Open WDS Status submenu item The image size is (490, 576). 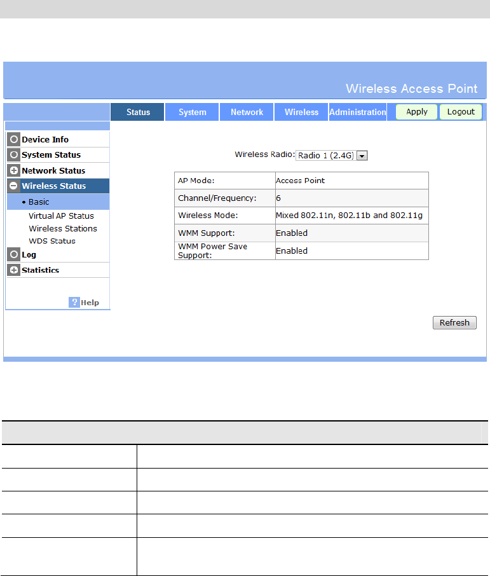[x=52, y=241]
